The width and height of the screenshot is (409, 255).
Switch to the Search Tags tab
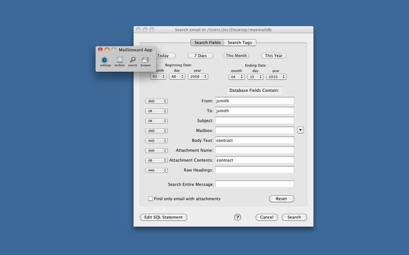pyautogui.click(x=240, y=43)
